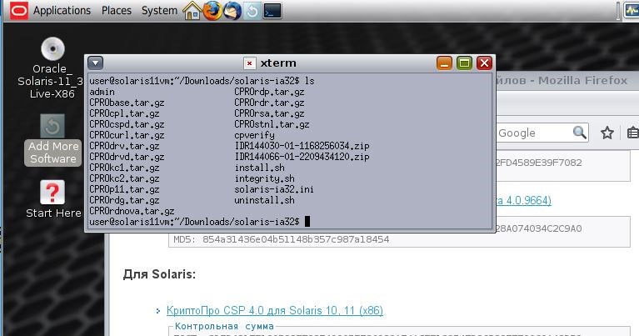The width and height of the screenshot is (639, 336).
Task: Click the xterm prompt cursor line
Action: (x=200, y=222)
